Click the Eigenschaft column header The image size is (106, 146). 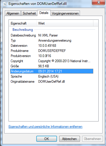[x=23, y=23]
